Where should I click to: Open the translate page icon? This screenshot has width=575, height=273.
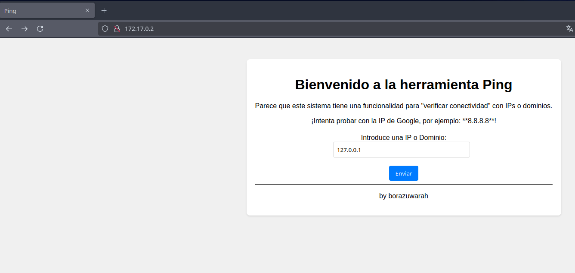[x=569, y=29]
